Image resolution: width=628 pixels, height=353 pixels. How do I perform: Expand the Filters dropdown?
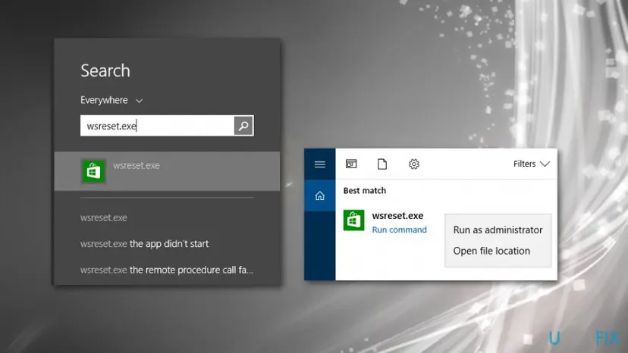tap(532, 164)
